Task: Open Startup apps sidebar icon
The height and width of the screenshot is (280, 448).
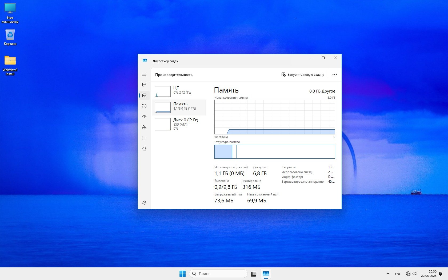Action: pos(144,117)
